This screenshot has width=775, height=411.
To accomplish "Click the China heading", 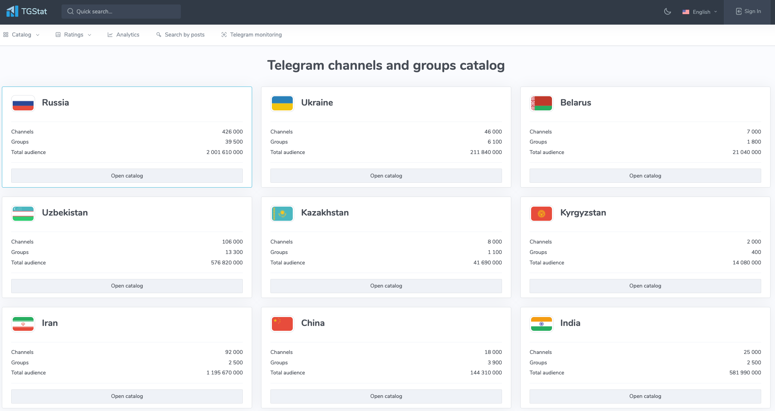I will tap(313, 323).
